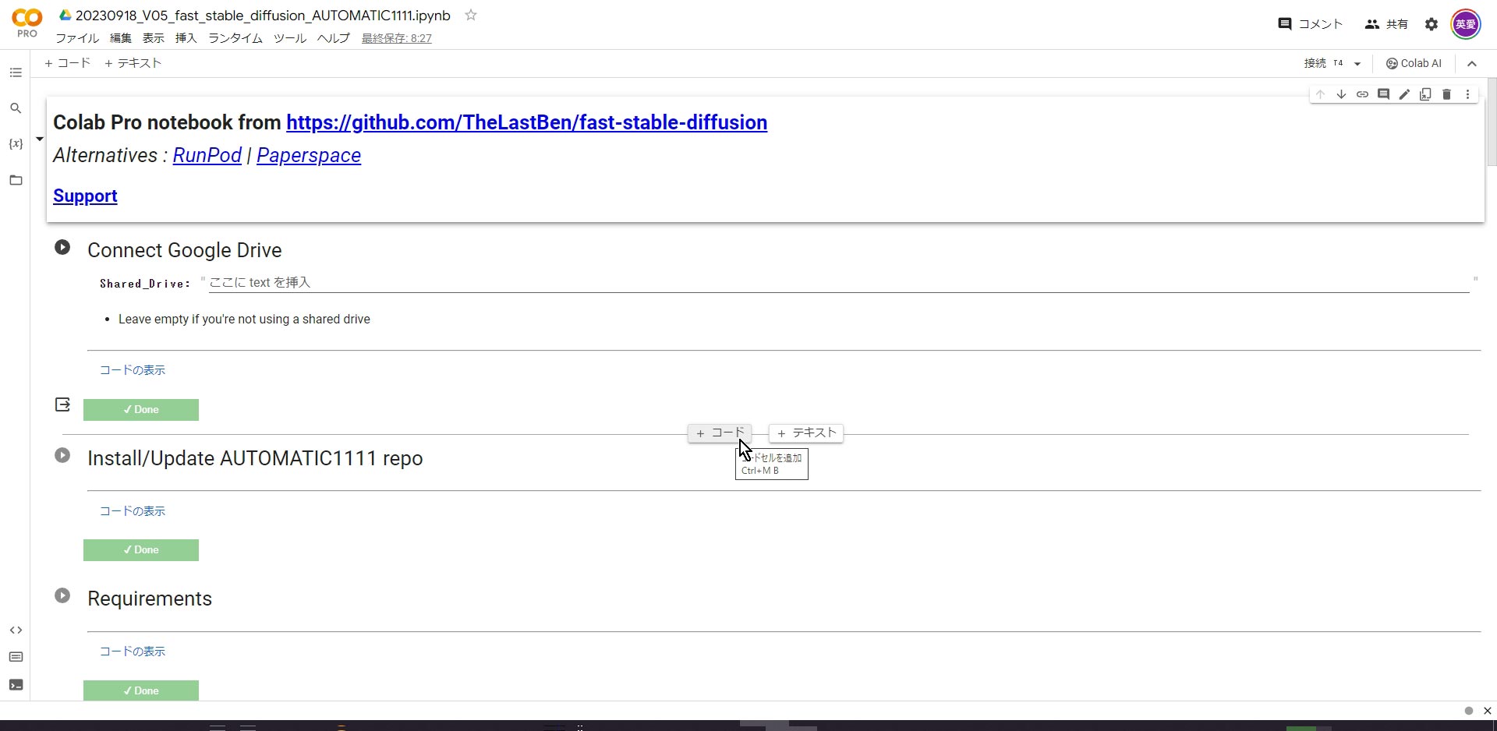Open the ランタイム menu
Image resolution: width=1497 pixels, height=731 pixels.
(235, 38)
